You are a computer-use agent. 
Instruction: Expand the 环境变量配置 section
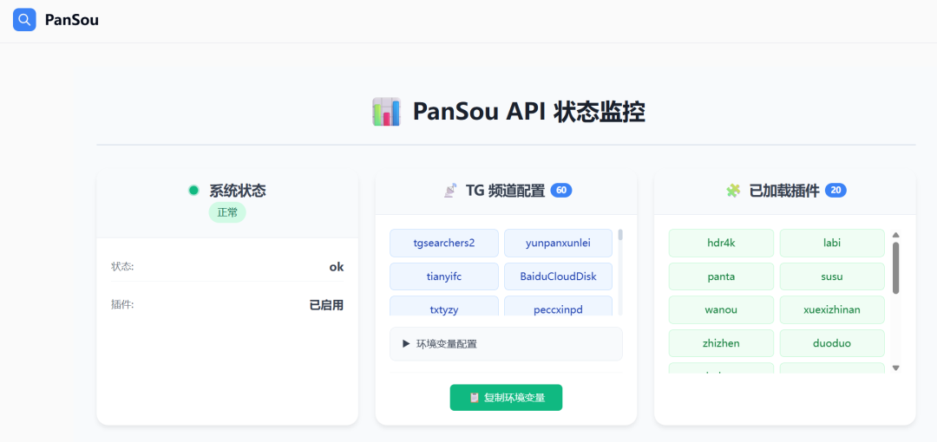click(x=506, y=344)
